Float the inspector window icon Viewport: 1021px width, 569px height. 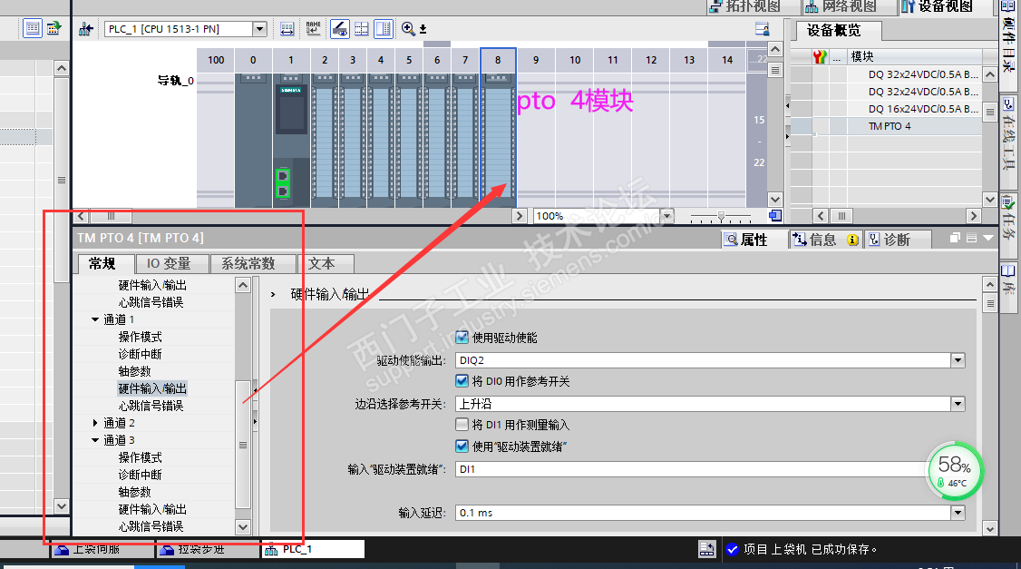point(955,239)
